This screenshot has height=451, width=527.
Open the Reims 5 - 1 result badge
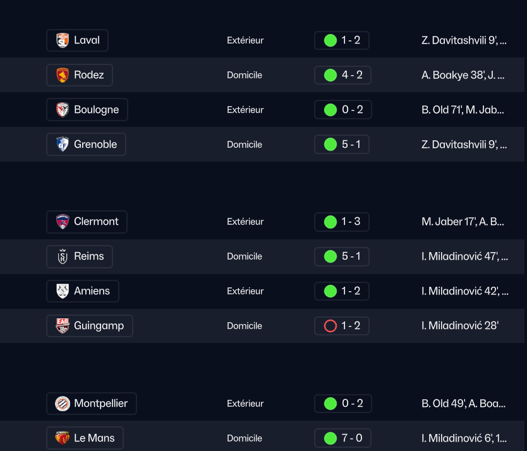coord(342,256)
